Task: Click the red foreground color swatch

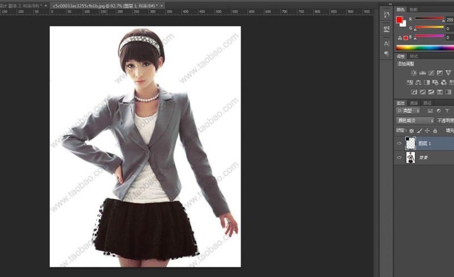Action: click(x=399, y=20)
